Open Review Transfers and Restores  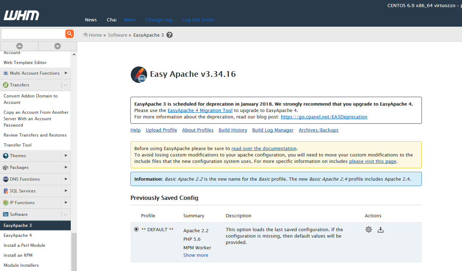pos(35,135)
